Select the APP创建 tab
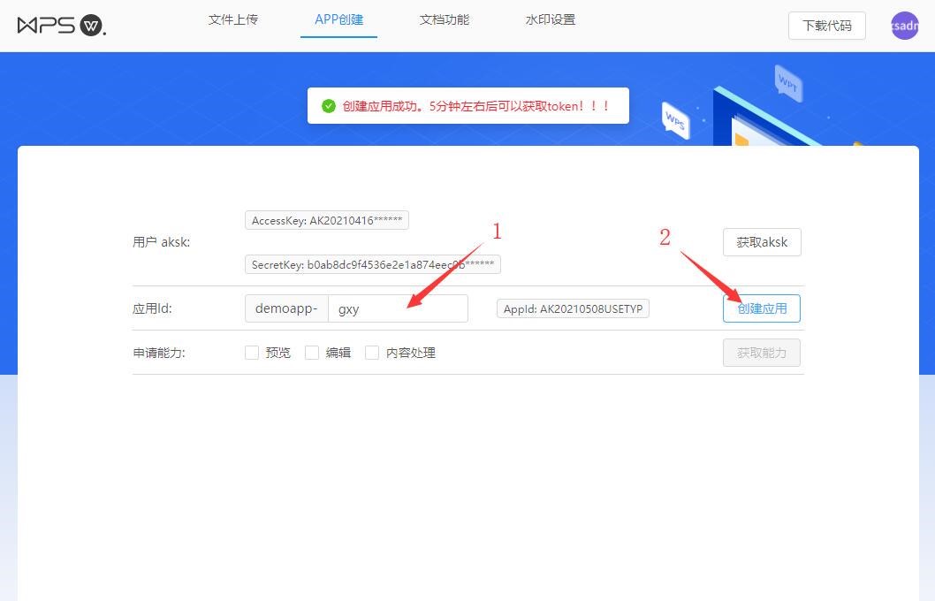935x601 pixels. click(x=338, y=19)
